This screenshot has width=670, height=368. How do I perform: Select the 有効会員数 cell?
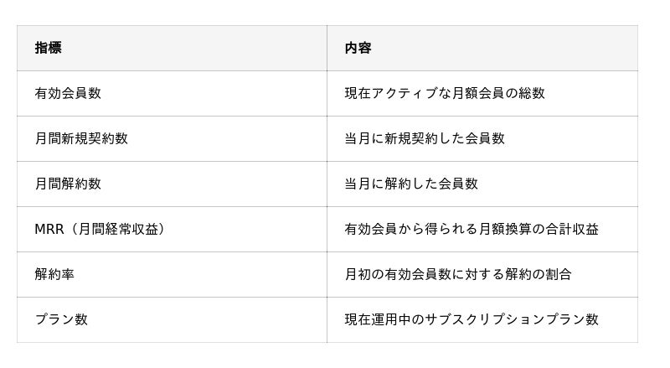click(x=68, y=93)
